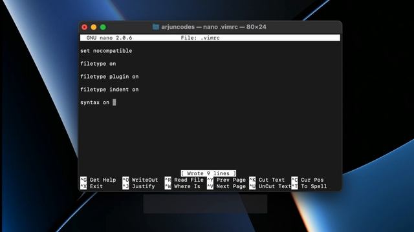Click the ^V Next Page shortcut

click(226, 186)
